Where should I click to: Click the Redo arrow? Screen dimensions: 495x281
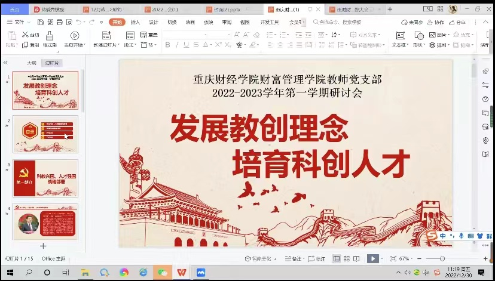91,22
